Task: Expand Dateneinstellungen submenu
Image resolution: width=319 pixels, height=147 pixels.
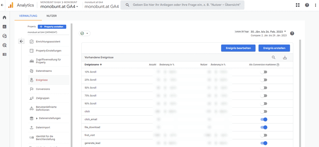Action: click(x=37, y=118)
